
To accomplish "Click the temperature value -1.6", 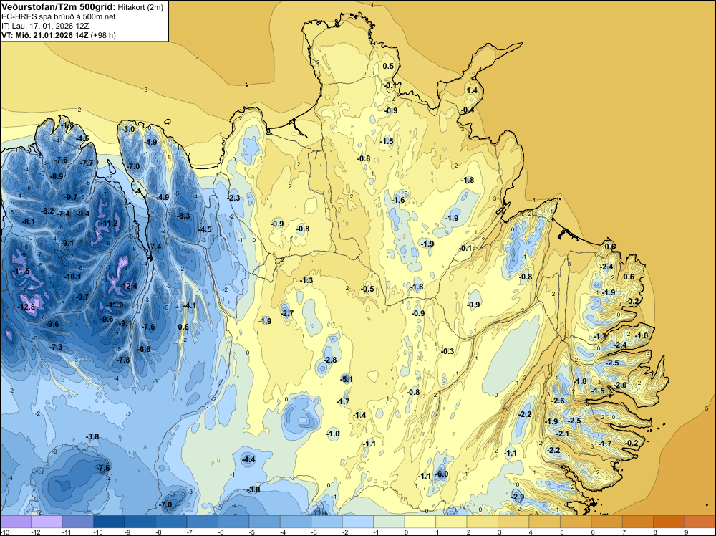I will pyautogui.click(x=399, y=200).
